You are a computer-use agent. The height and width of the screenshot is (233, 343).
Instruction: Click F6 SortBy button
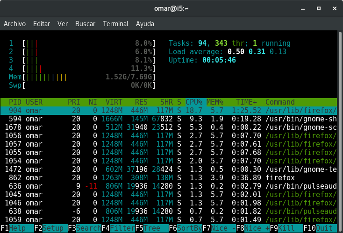point(186,228)
